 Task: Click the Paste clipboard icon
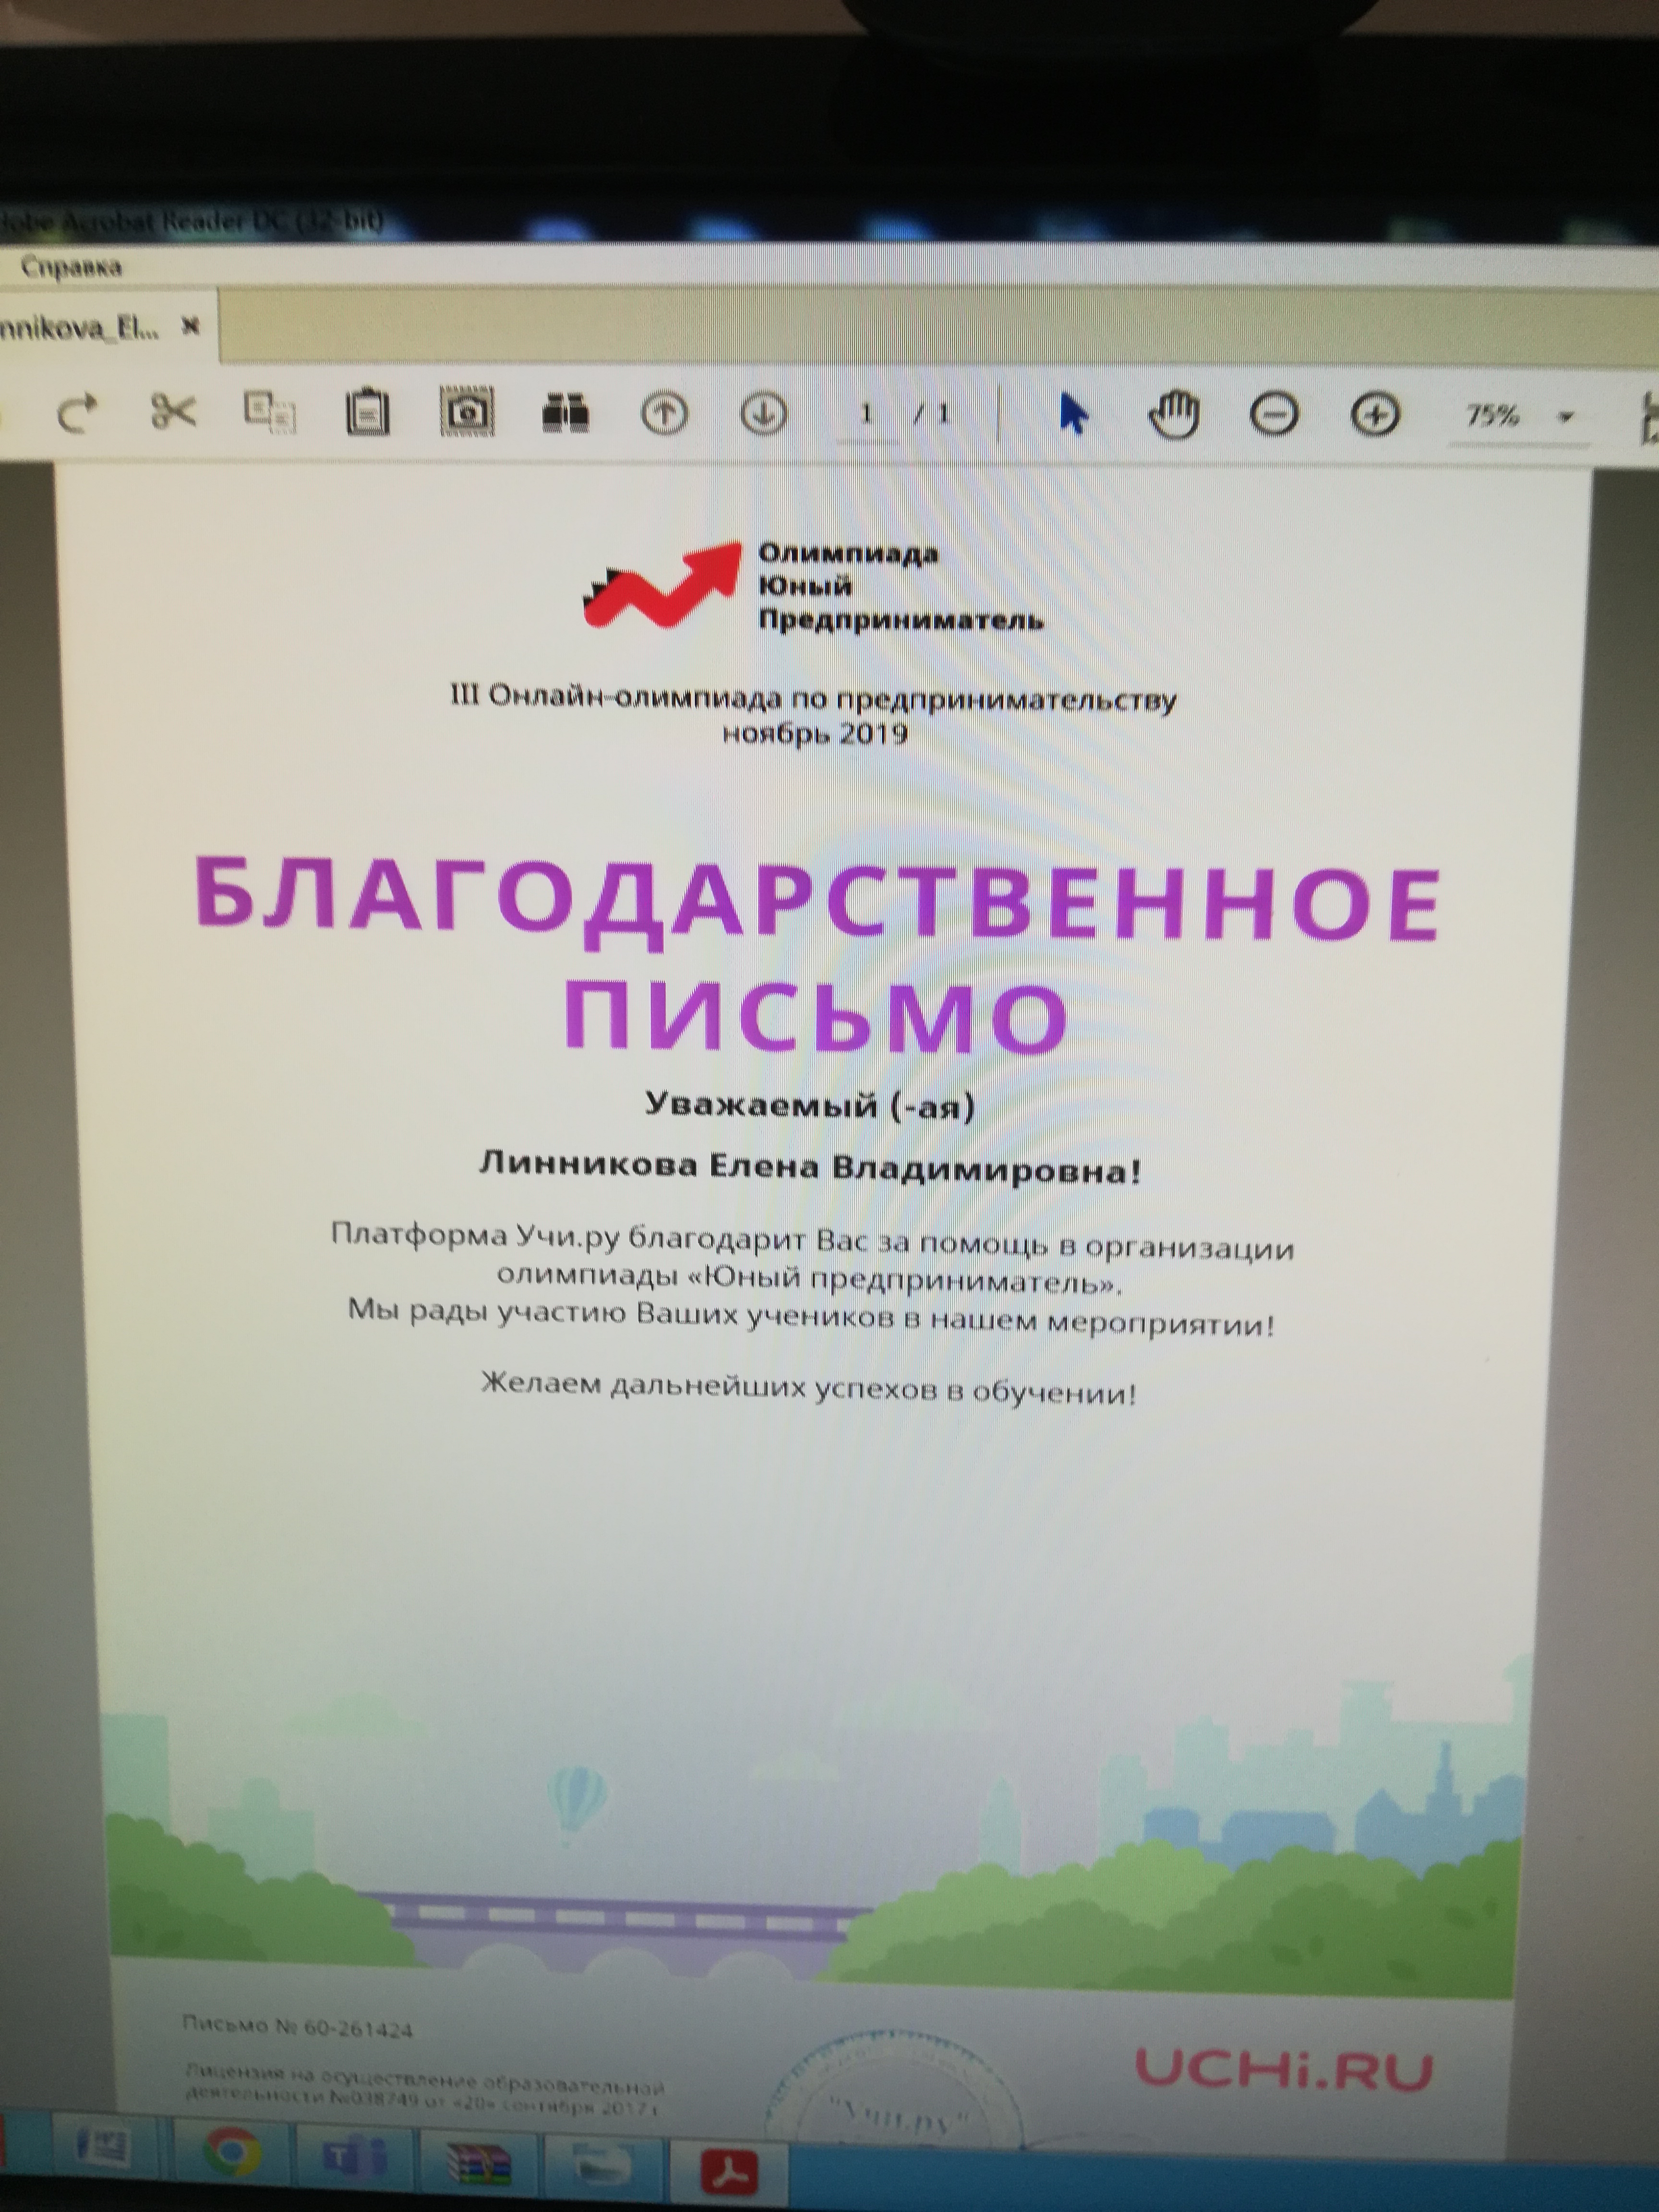(x=368, y=412)
